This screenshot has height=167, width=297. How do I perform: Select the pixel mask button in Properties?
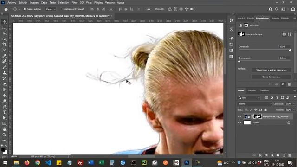(x=284, y=34)
